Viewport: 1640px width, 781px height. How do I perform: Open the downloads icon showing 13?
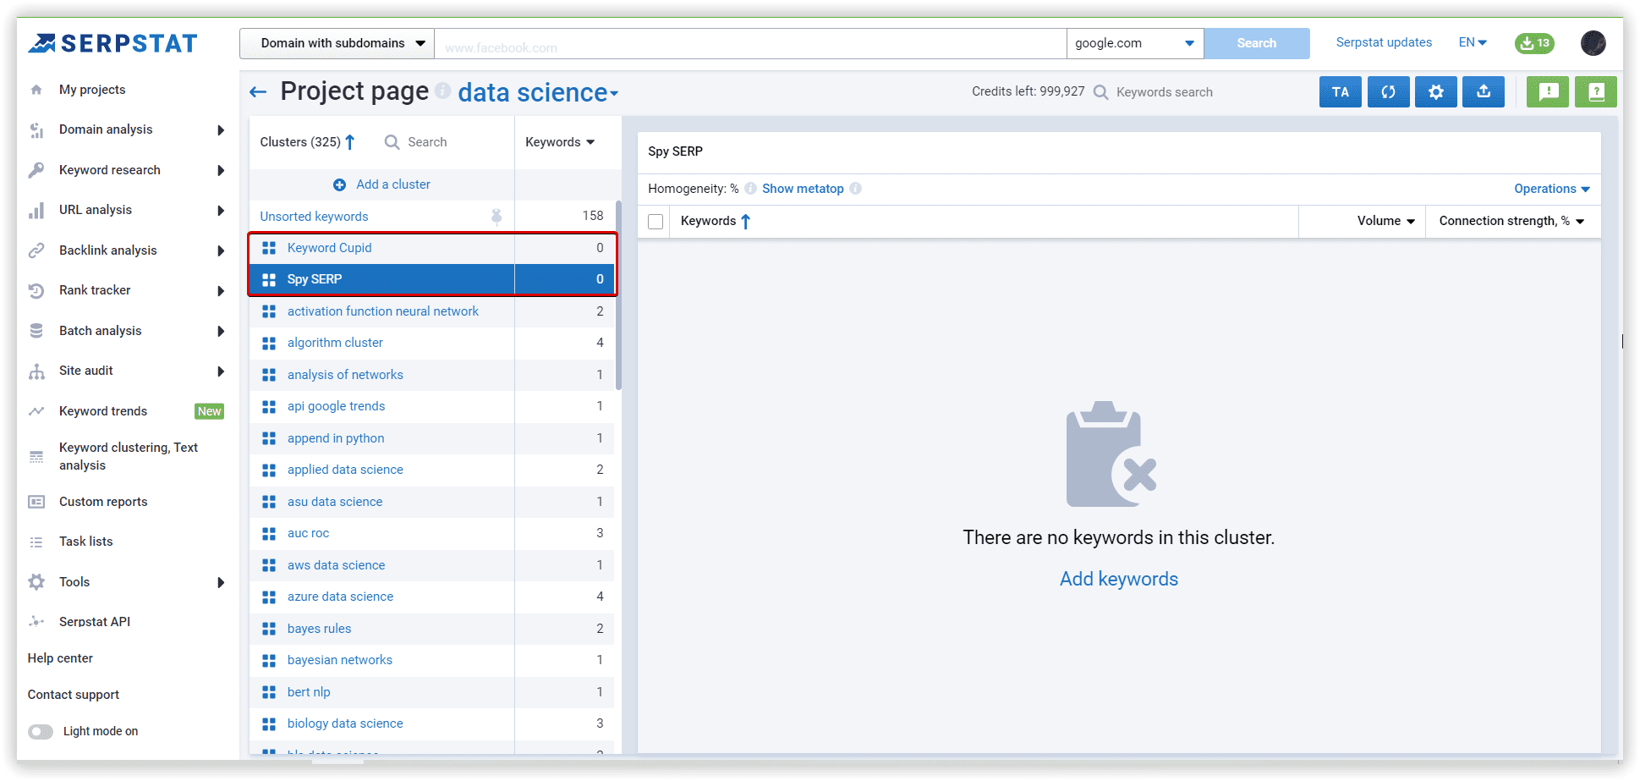[x=1533, y=43]
